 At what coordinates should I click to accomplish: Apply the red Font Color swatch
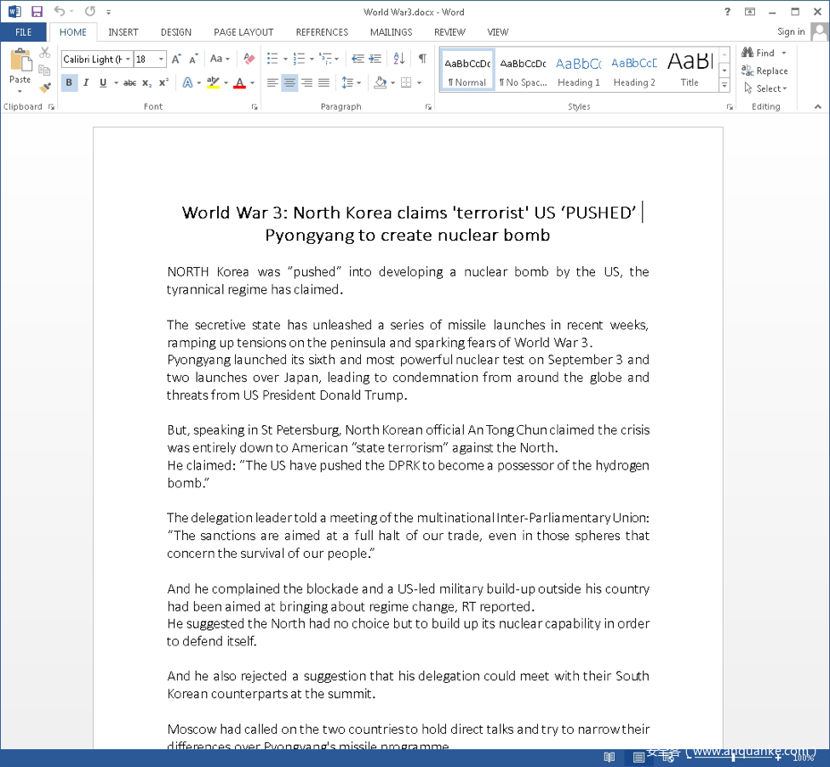click(239, 82)
